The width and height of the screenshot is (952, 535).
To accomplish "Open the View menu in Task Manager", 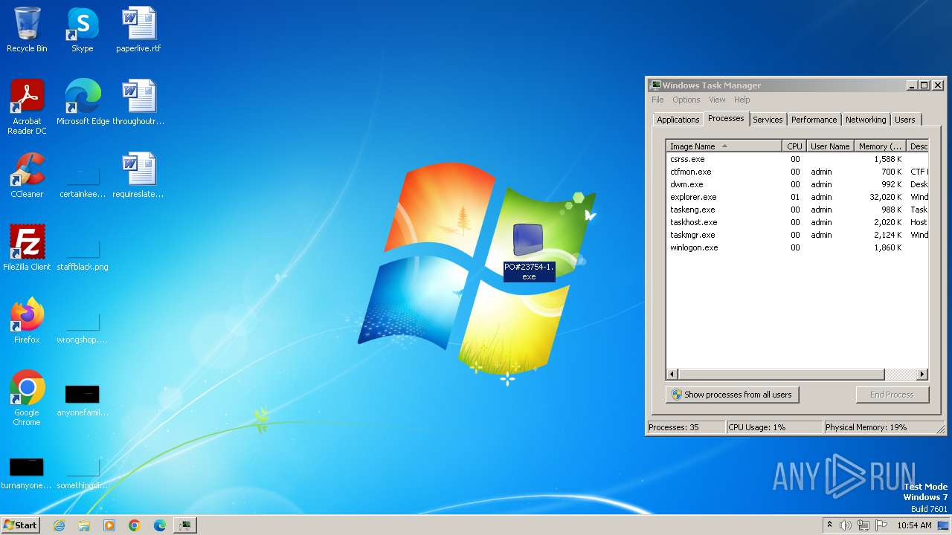I will click(x=717, y=100).
